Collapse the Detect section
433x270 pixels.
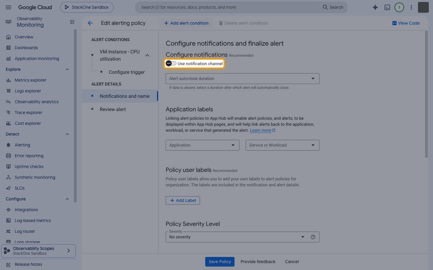pos(67,134)
